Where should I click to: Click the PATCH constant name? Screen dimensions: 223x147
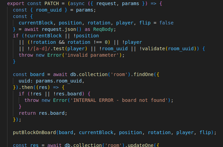(x=52, y=3)
